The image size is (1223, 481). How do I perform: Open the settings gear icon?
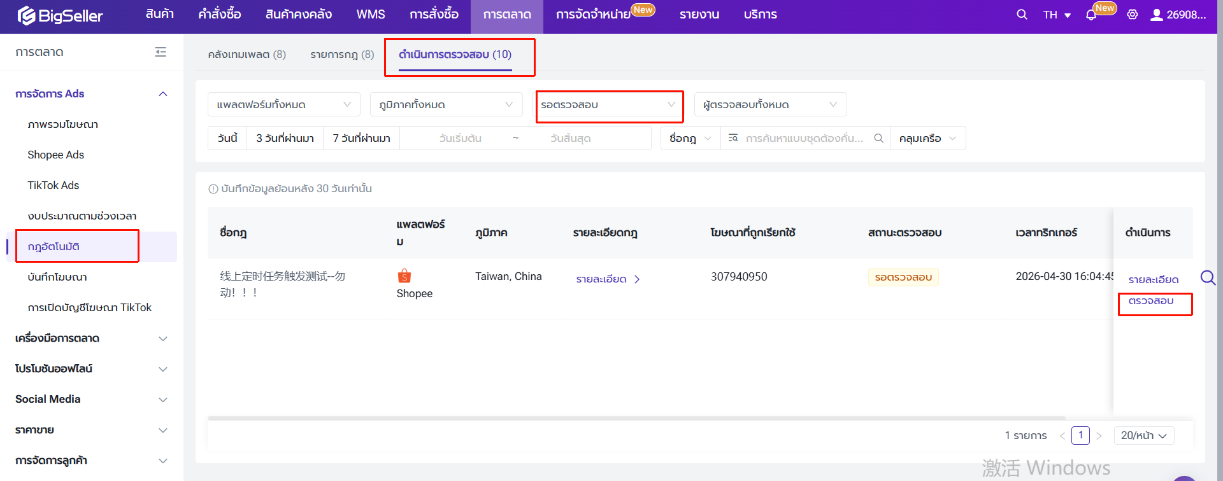(1132, 15)
